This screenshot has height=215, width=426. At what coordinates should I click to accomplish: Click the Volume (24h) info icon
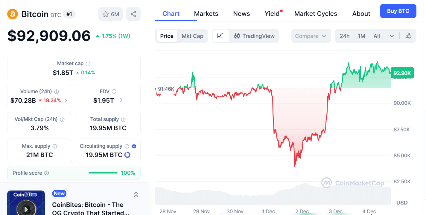pos(57,92)
